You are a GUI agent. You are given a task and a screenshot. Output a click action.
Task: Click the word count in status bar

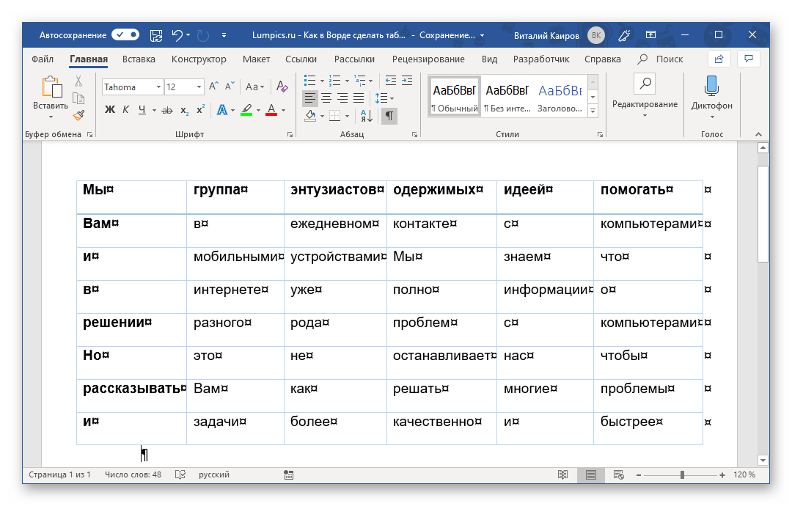pos(133,475)
